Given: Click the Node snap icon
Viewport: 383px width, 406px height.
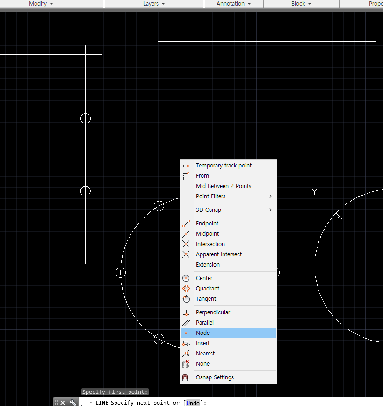Looking at the screenshot, I should pyautogui.click(x=186, y=333).
